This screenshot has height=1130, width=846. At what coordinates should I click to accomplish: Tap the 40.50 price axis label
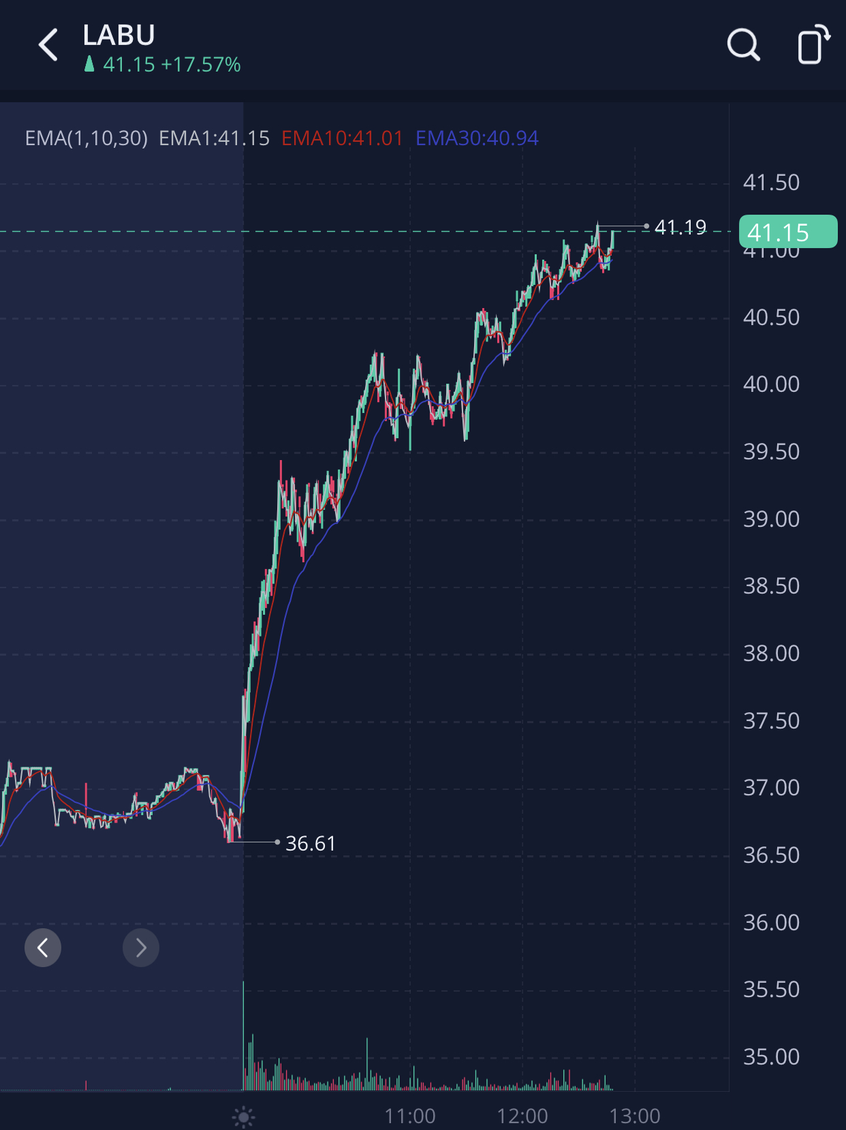click(771, 318)
